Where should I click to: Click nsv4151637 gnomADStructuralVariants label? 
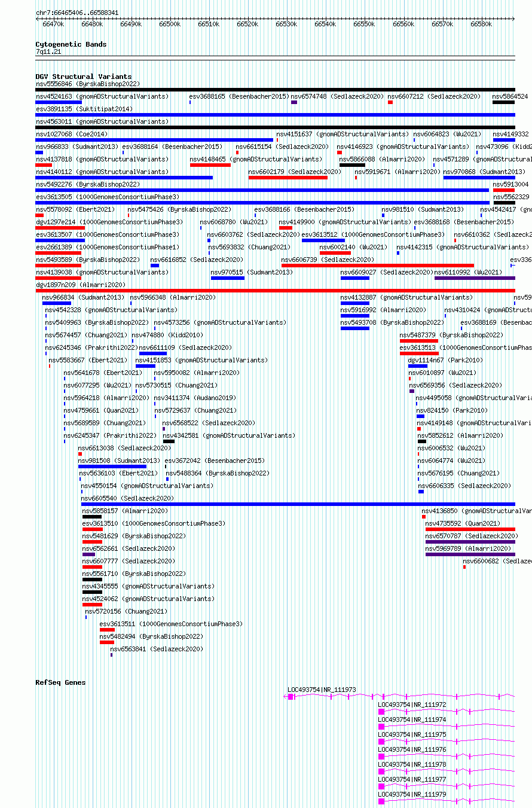343,134
